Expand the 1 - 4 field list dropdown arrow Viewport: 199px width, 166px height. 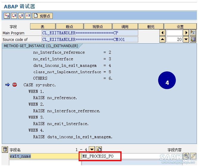click(92, 149)
